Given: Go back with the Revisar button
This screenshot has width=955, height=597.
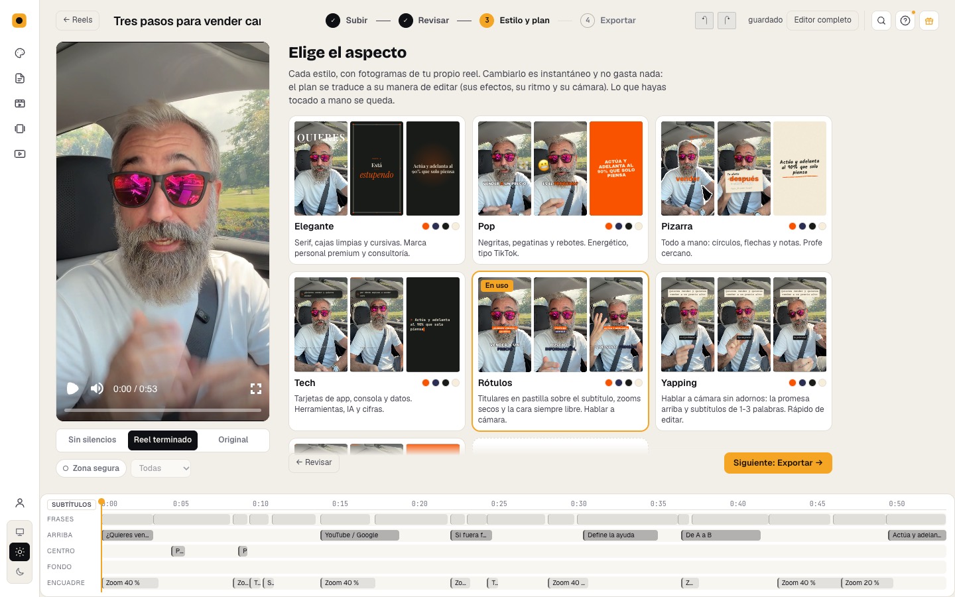Looking at the screenshot, I should coord(314,462).
